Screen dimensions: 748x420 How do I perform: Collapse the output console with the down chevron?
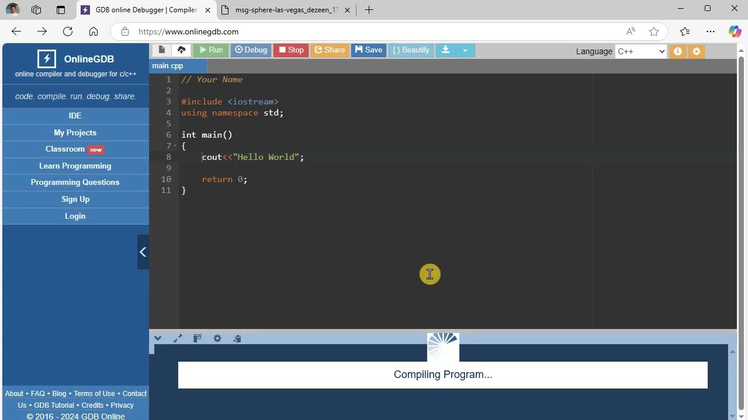click(x=158, y=338)
